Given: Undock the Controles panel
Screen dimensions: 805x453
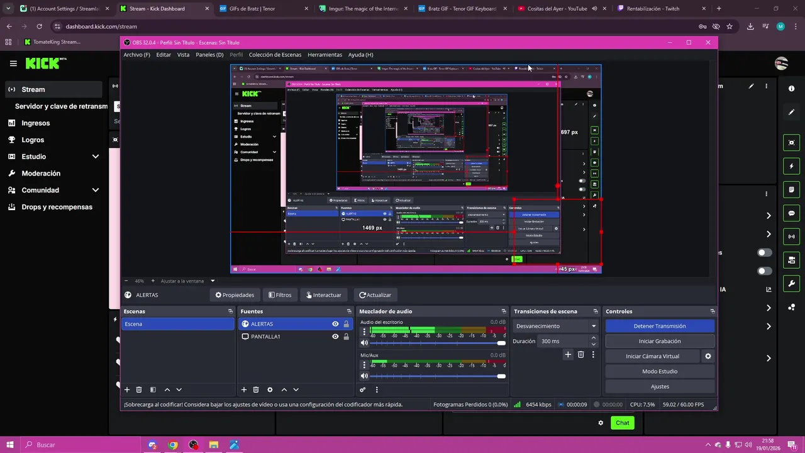Looking at the screenshot, I should pyautogui.click(x=713, y=311).
